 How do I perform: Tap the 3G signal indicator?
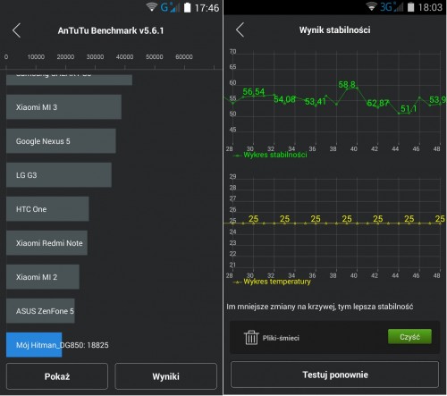click(x=392, y=7)
